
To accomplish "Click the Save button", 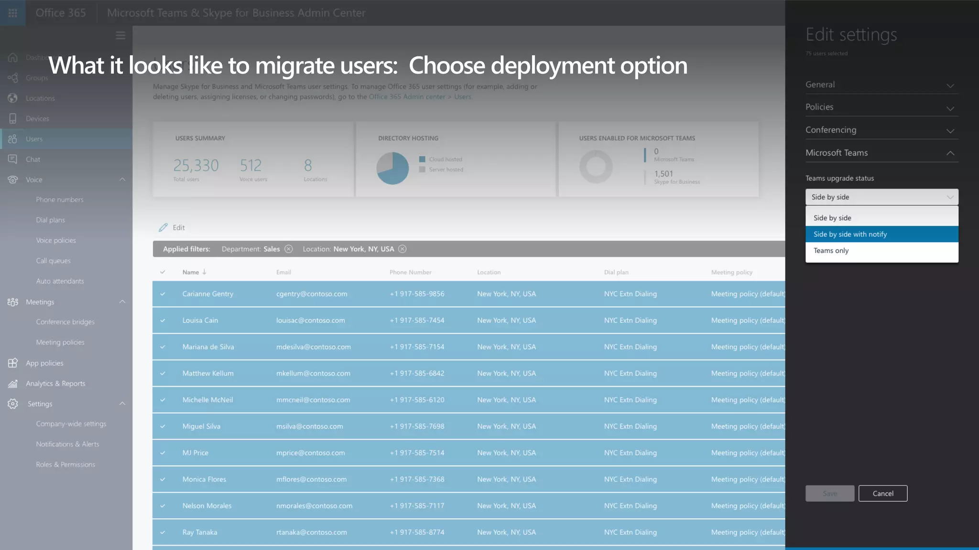I will tap(830, 494).
